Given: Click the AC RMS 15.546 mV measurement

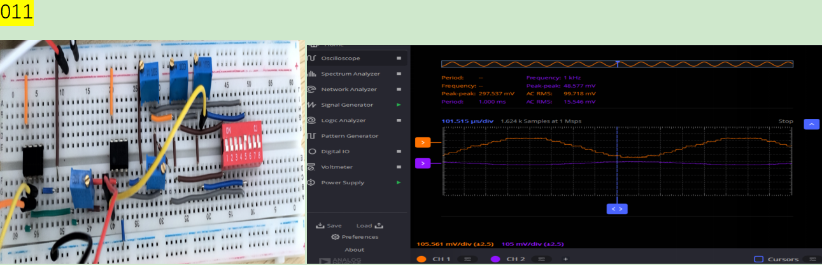Looking at the screenshot, I should [560, 102].
